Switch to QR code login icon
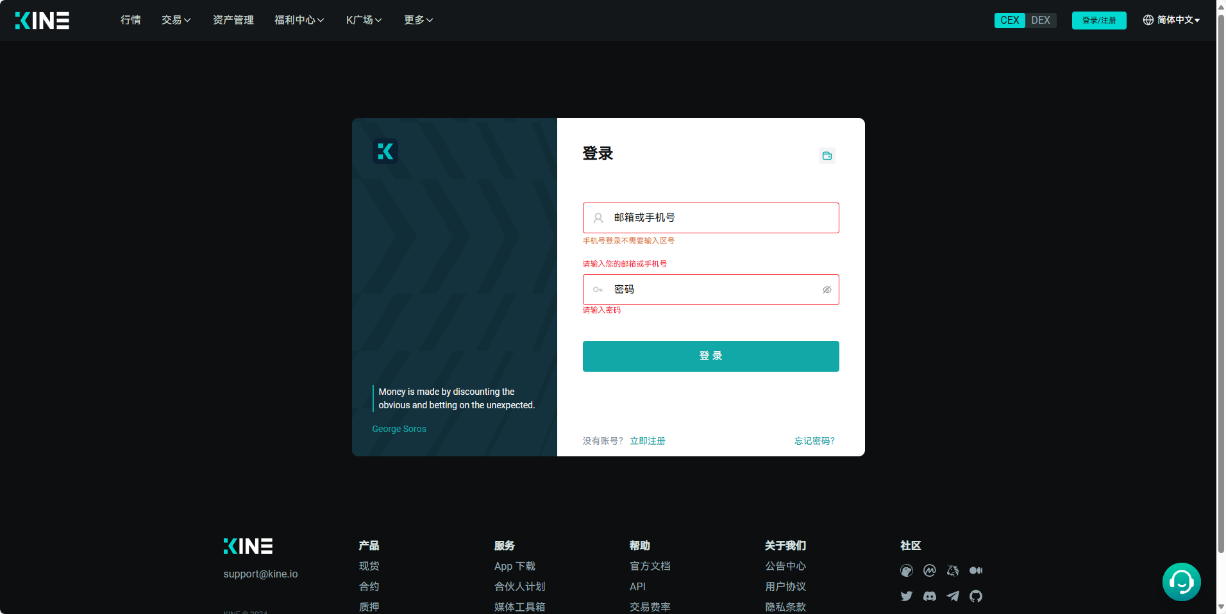 (827, 156)
